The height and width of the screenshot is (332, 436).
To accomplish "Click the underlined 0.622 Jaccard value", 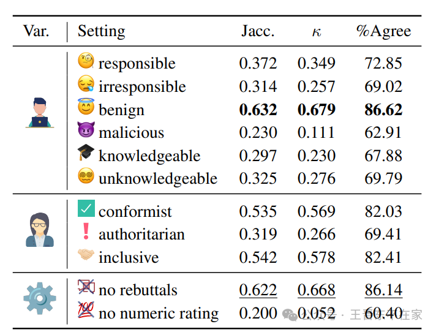I will coord(258,290).
